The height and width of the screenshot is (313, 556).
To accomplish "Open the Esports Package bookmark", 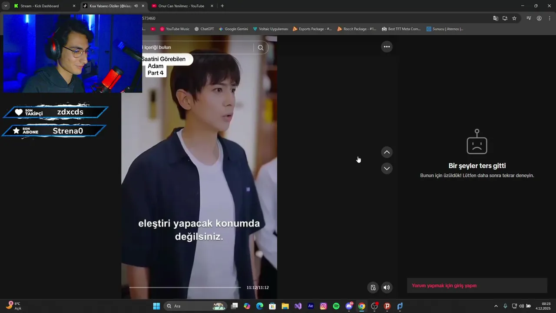I will click(x=312, y=29).
